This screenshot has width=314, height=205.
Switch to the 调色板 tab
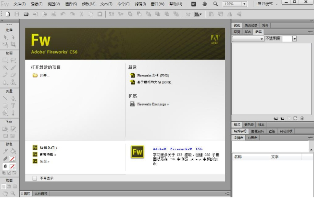[249, 125]
